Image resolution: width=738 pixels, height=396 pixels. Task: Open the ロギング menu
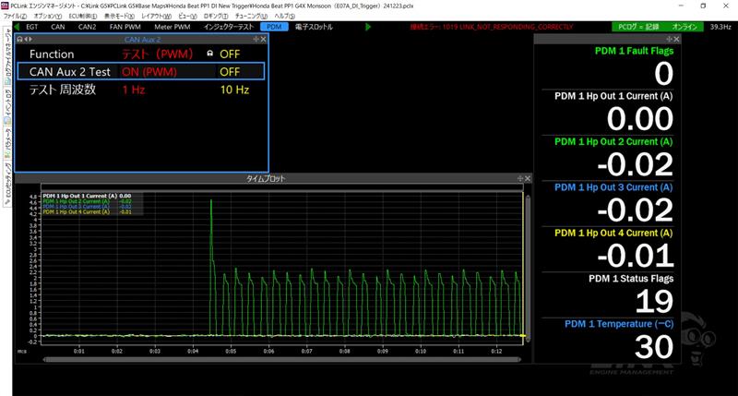216,16
